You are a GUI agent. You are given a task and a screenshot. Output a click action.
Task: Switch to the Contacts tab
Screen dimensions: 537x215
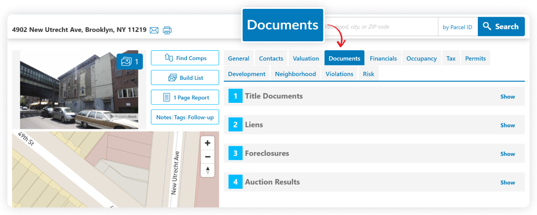point(271,58)
